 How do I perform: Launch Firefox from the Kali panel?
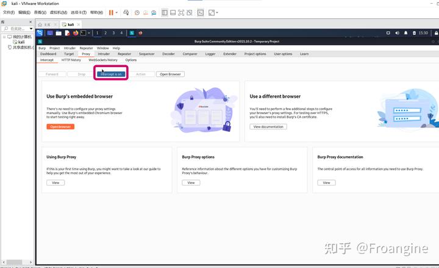coord(76,33)
